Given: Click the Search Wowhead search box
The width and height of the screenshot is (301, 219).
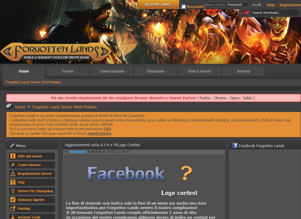Looking at the screenshot, I should pyautogui.click(x=275, y=13).
